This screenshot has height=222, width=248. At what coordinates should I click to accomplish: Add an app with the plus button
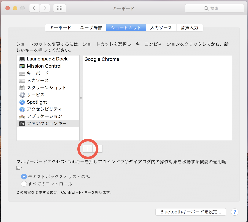88,149
